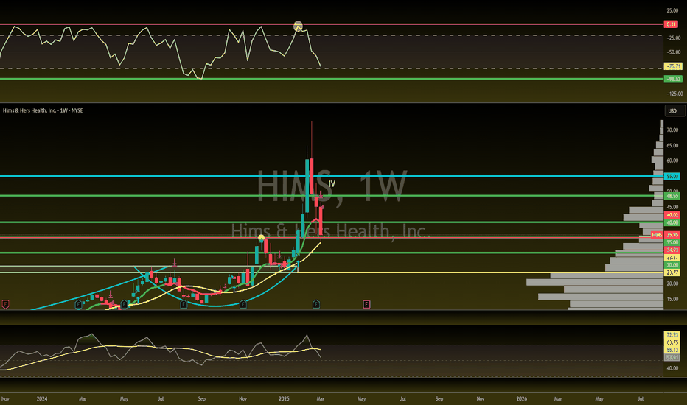Click the red HIMS ticker tag on the price axis
The height and width of the screenshot is (405, 687).
coord(658,235)
